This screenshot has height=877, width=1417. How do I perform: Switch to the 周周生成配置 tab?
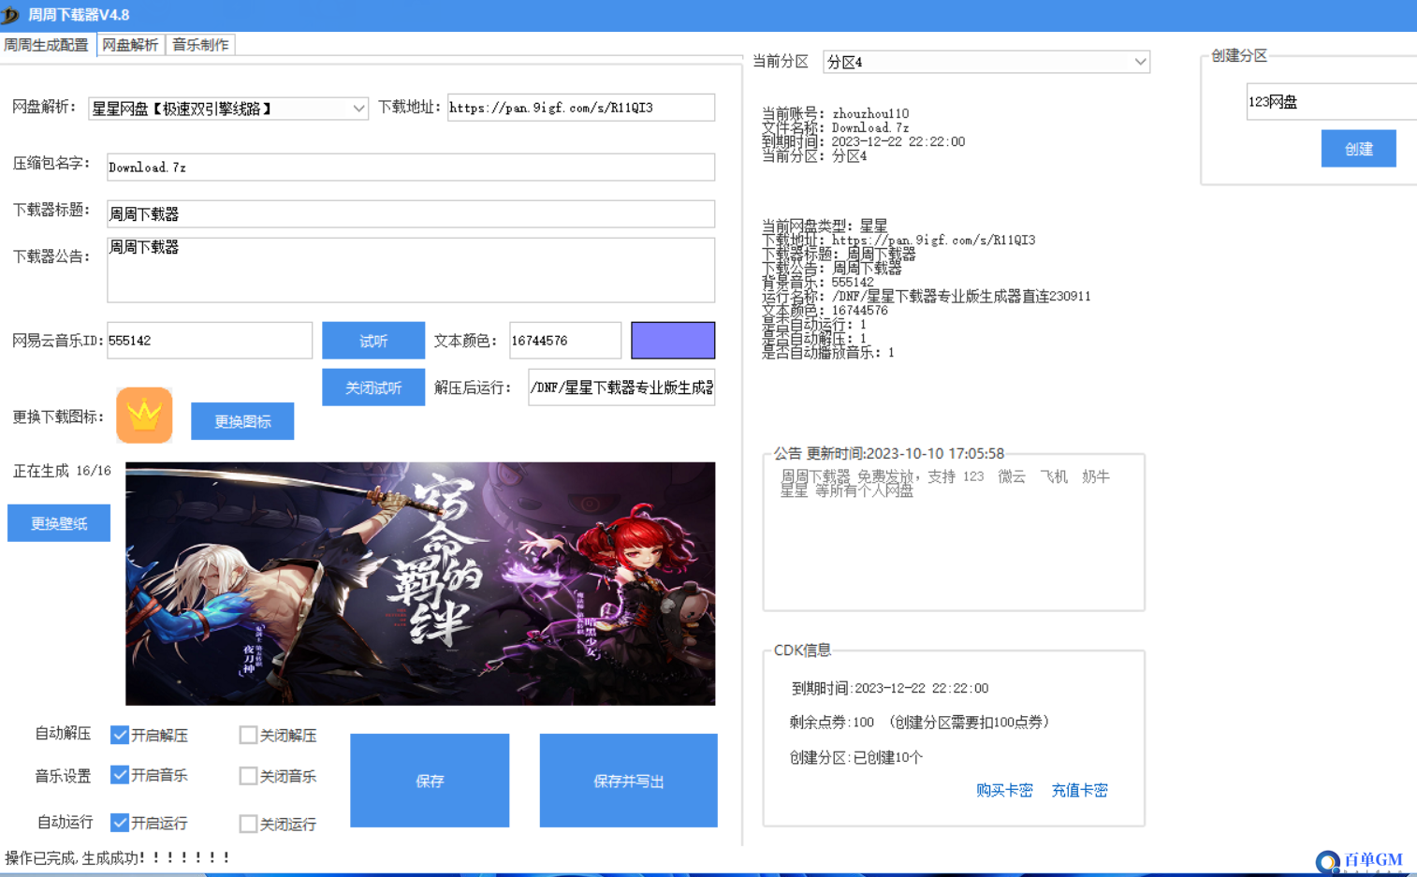[x=47, y=45]
